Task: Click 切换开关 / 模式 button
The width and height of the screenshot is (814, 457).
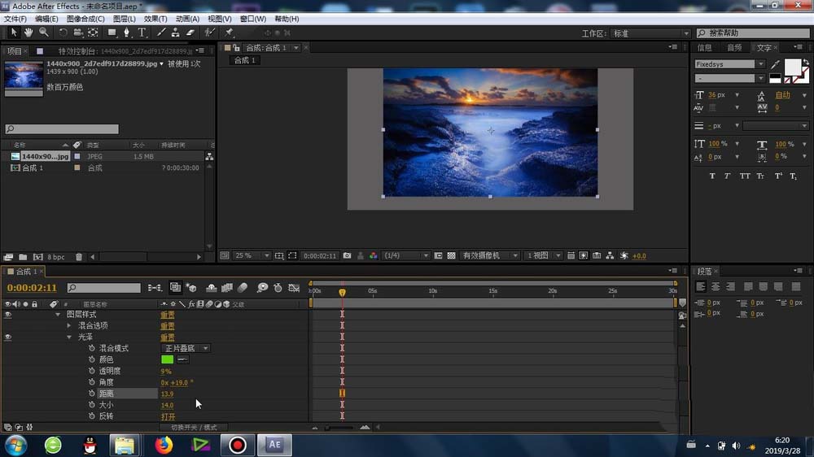Action: [194, 427]
